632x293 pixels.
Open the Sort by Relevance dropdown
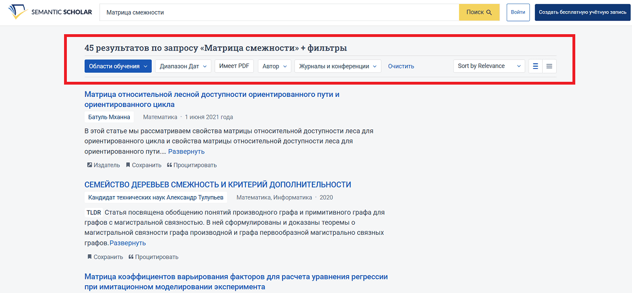(489, 66)
